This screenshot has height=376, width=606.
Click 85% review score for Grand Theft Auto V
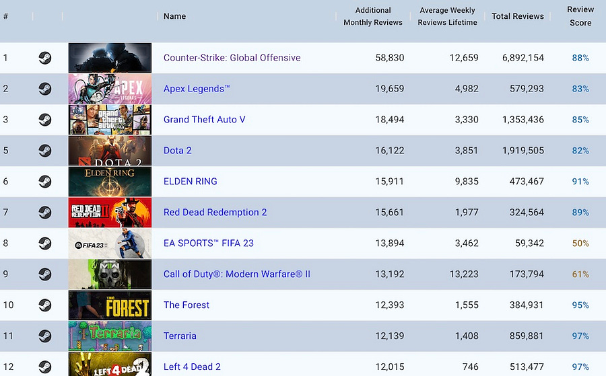(x=580, y=120)
